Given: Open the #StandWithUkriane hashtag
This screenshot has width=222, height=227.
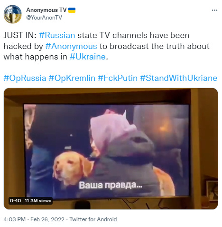Looking at the screenshot, I should pos(178,78).
